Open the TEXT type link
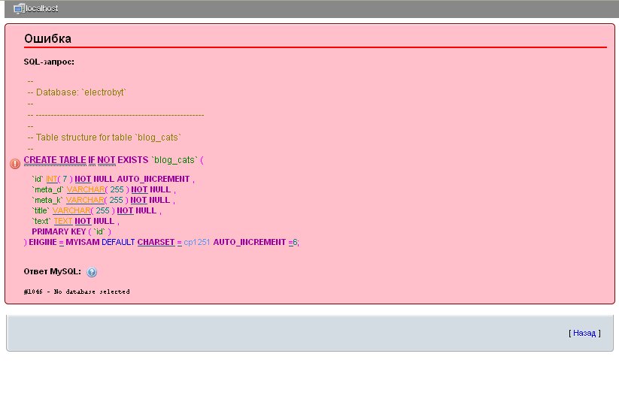 click(63, 221)
